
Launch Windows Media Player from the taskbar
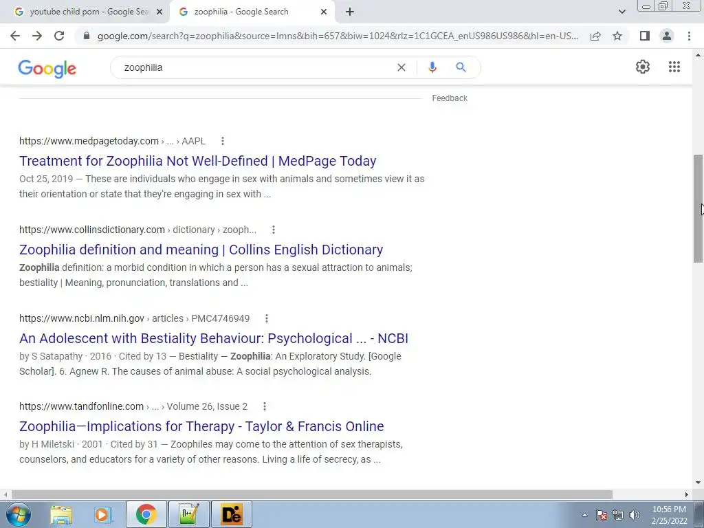103,514
